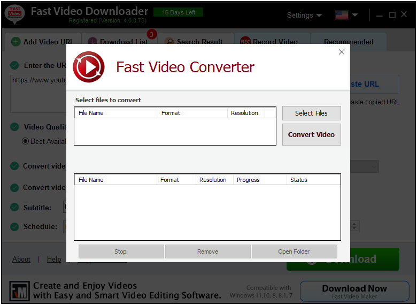Select the Best Available radio button
This screenshot has height=305, width=417.
pos(25,141)
